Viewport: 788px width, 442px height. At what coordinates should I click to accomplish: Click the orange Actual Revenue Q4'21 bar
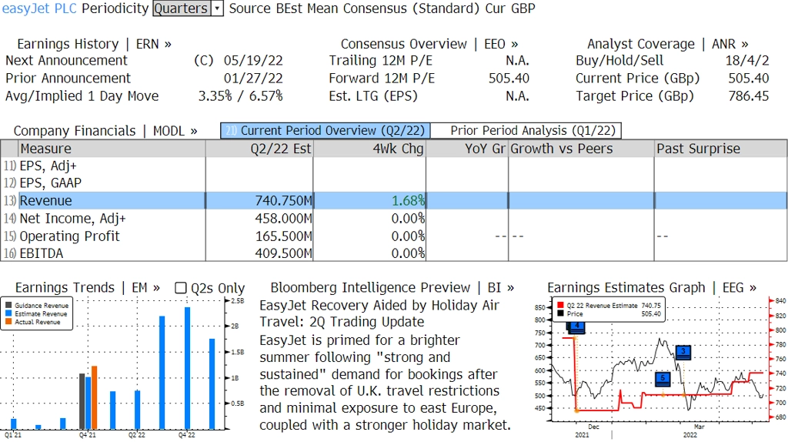coord(95,397)
